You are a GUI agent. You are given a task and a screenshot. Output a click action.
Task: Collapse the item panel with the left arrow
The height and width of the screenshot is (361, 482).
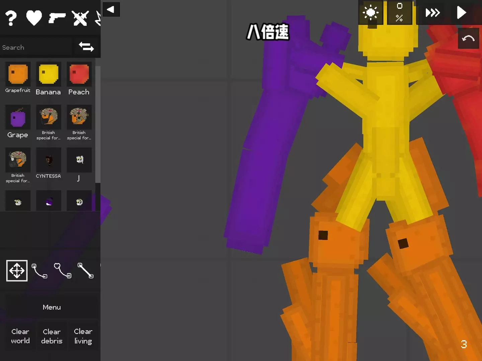click(111, 9)
